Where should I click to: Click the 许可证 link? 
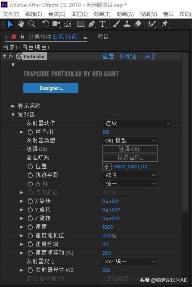coord(130,56)
